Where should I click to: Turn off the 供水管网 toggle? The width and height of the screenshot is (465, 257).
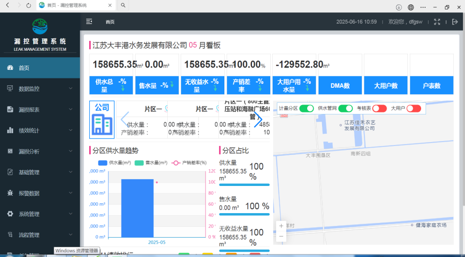pyautogui.click(x=345, y=108)
